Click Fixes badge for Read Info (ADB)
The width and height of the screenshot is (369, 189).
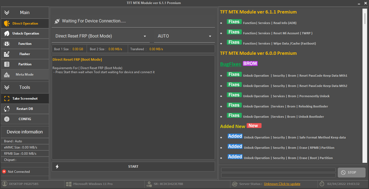point(234,22)
